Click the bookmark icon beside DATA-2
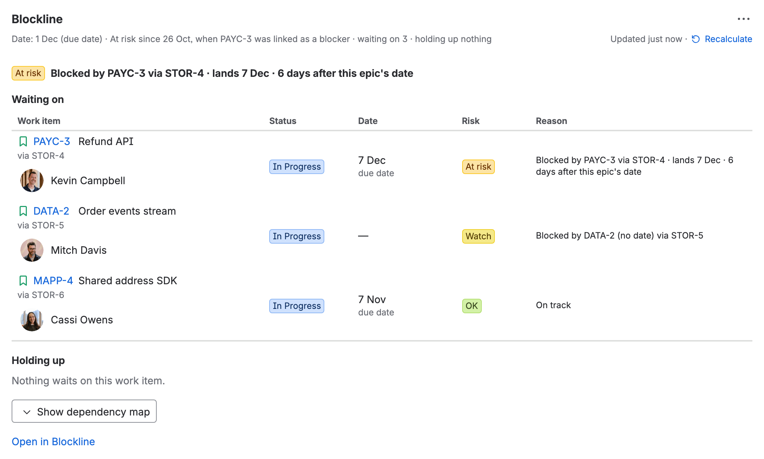Viewport: 764px width, 459px height. (x=23, y=211)
